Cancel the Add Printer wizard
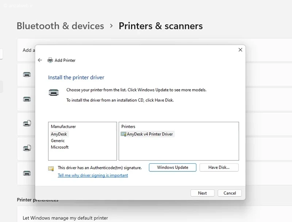Image resolution: width=292 pixels, height=222 pixels. tap(230, 193)
